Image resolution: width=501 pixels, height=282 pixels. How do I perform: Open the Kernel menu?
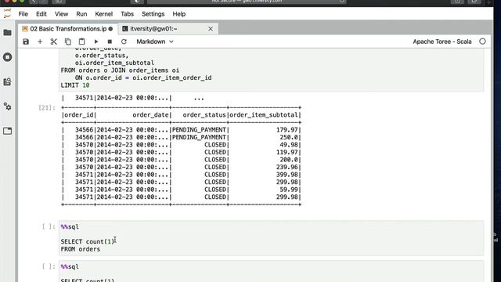(x=104, y=14)
